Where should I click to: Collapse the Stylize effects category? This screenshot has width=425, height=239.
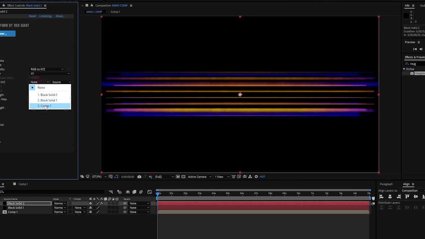[x=404, y=69]
